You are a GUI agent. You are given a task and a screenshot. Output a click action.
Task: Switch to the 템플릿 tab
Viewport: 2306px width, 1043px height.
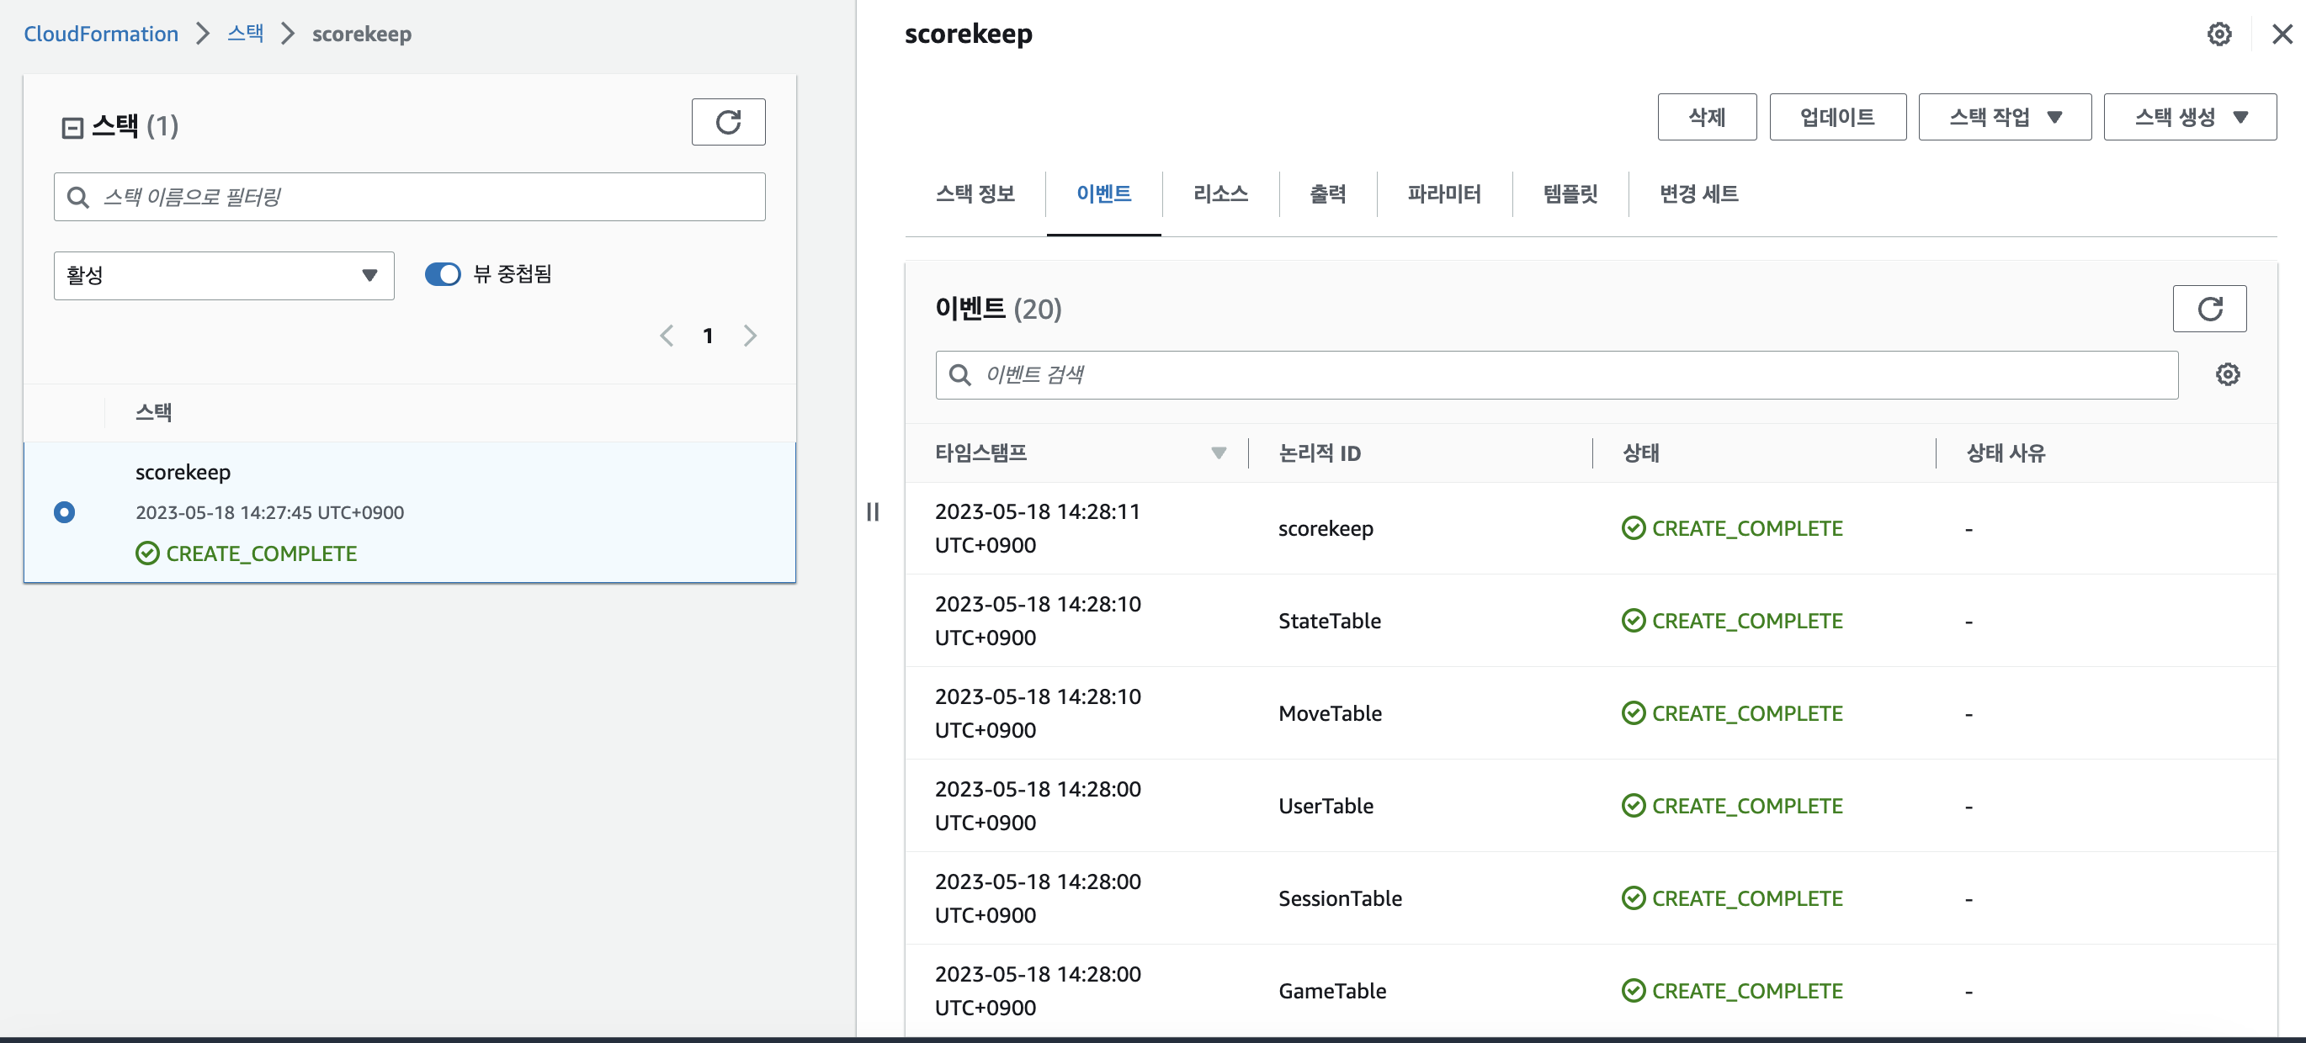(1570, 193)
